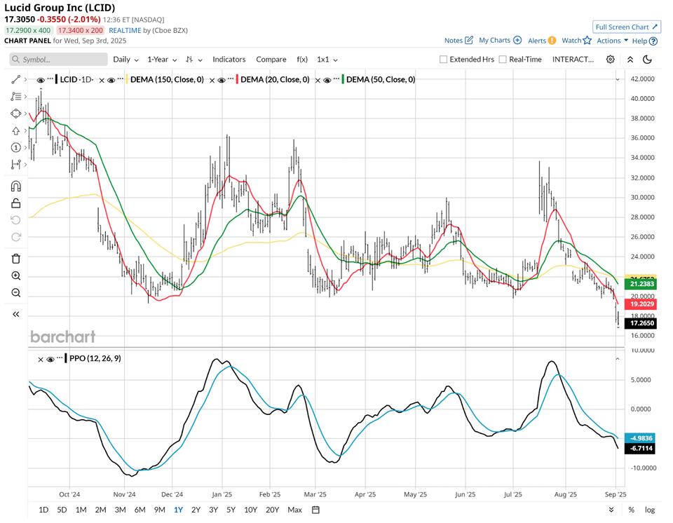
Task: Hide the DEMA (50, Close, 0) line
Action: (327, 80)
